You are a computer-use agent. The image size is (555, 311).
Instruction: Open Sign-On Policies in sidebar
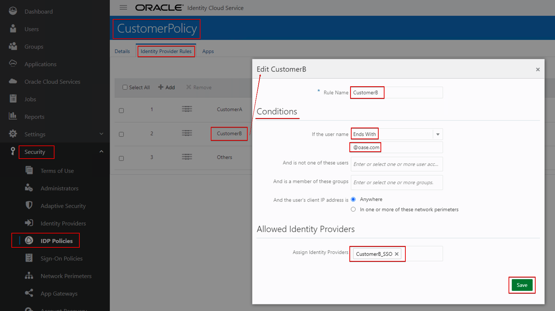point(61,258)
